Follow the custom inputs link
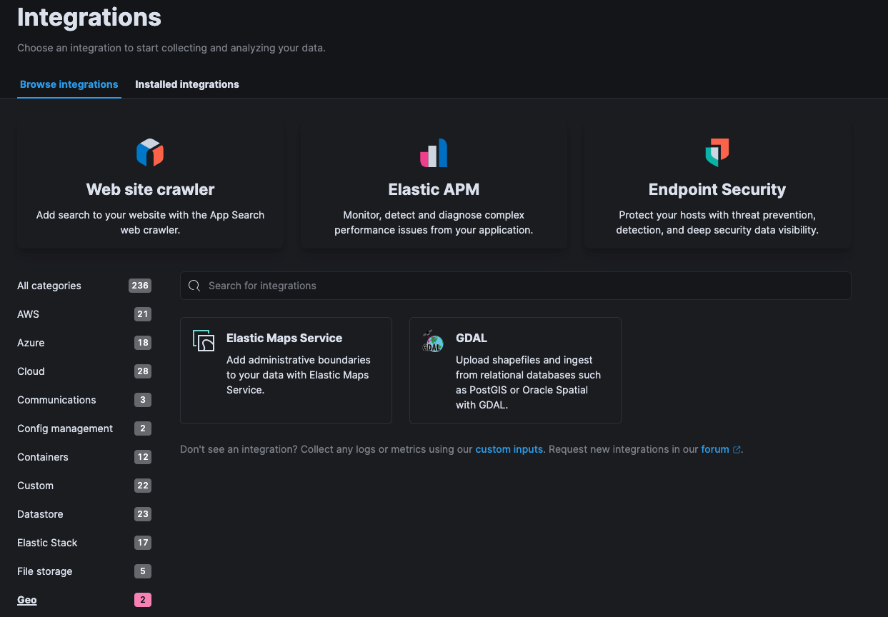 509,449
